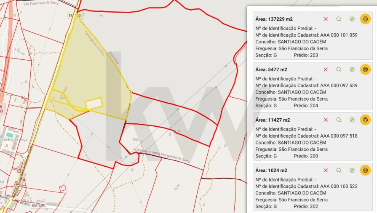Print the 1024 m2 parcel record
Image resolution: width=377 pixels, height=213 pixels.
pyautogui.click(x=365, y=170)
